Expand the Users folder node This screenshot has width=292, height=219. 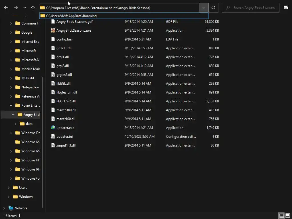9,188
